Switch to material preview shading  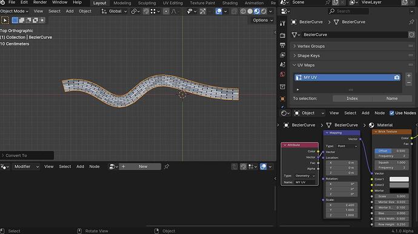tap(257, 11)
